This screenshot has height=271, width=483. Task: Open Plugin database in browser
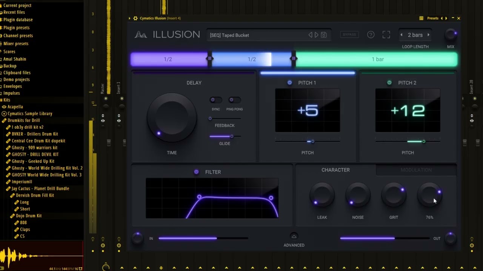tap(18, 20)
